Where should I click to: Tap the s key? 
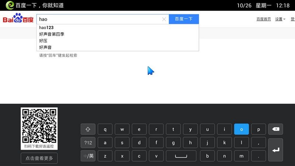[122, 143]
